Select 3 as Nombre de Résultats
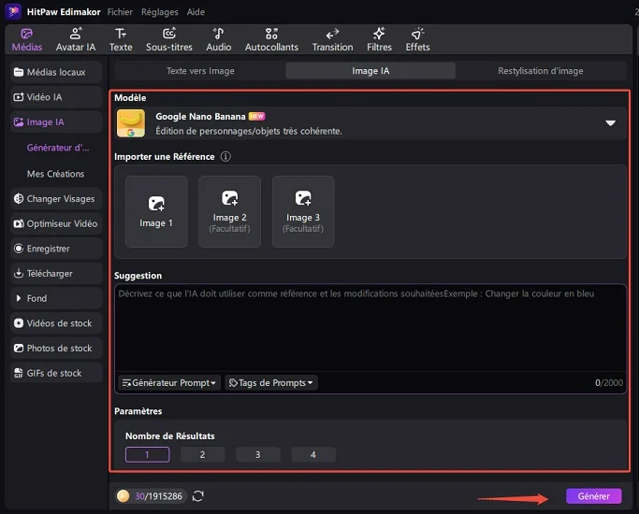This screenshot has width=639, height=514. pyautogui.click(x=258, y=455)
